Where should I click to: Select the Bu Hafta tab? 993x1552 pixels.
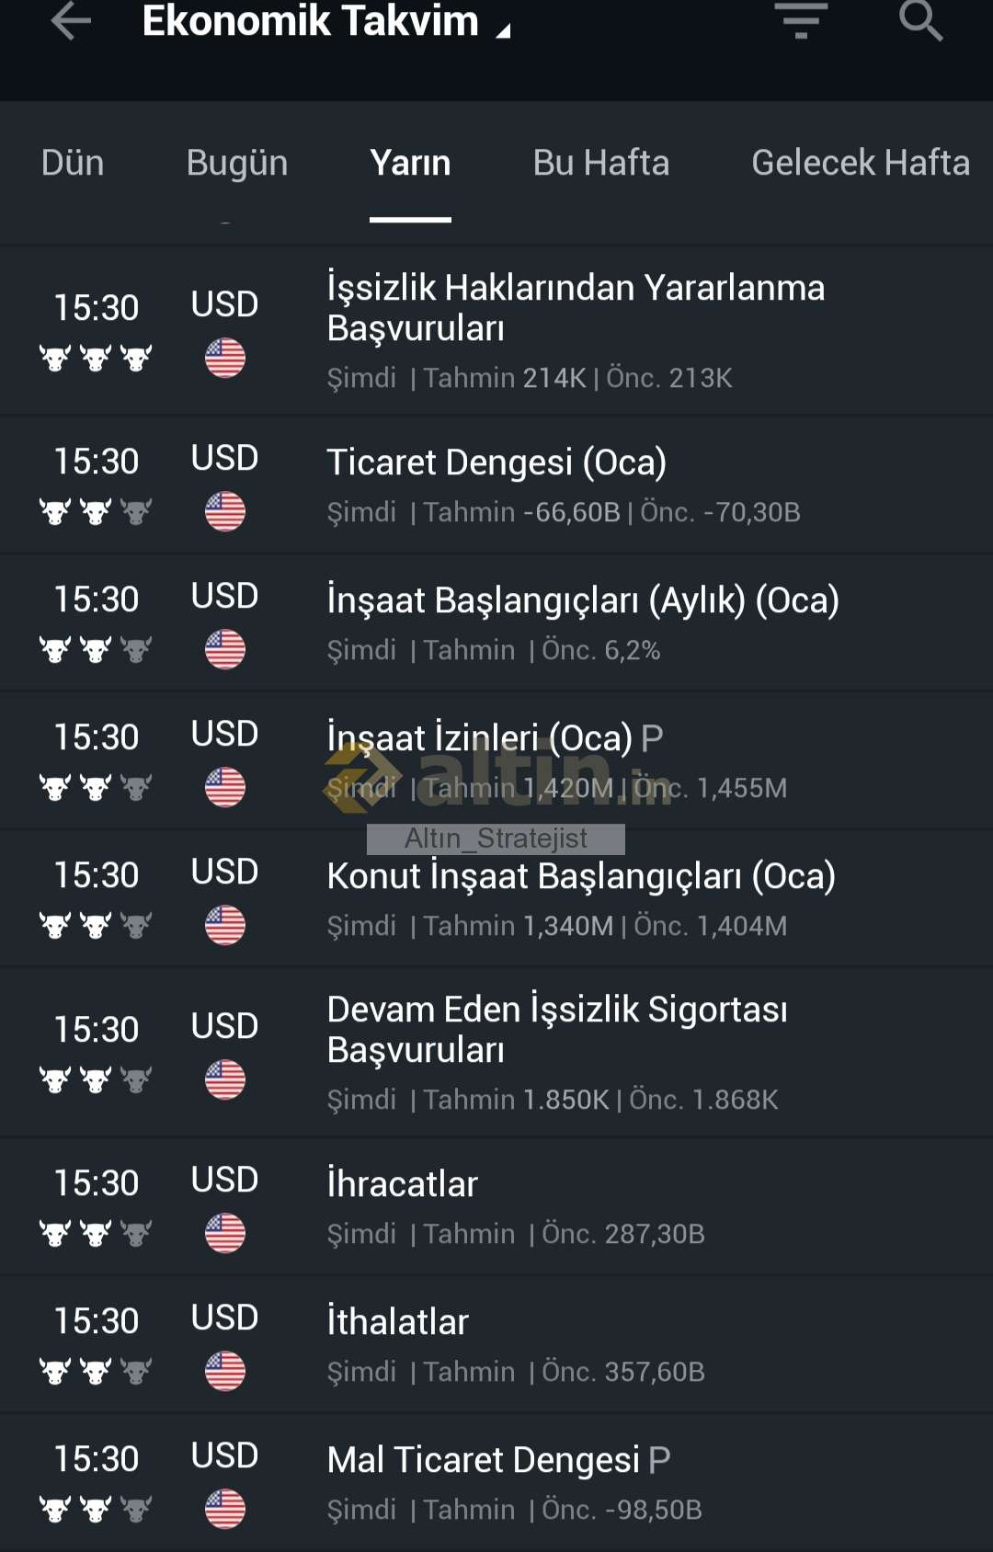click(601, 163)
